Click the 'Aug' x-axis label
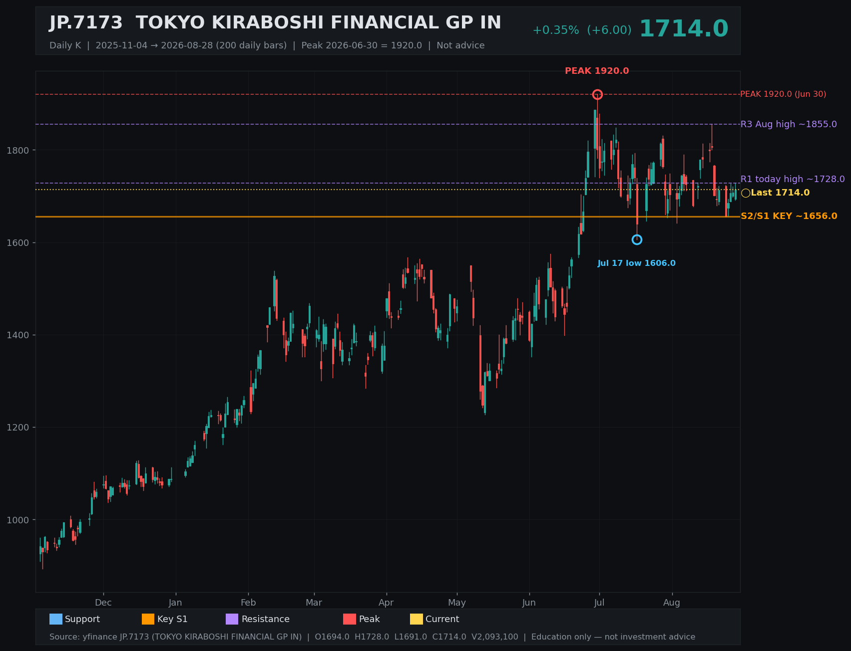 click(672, 603)
